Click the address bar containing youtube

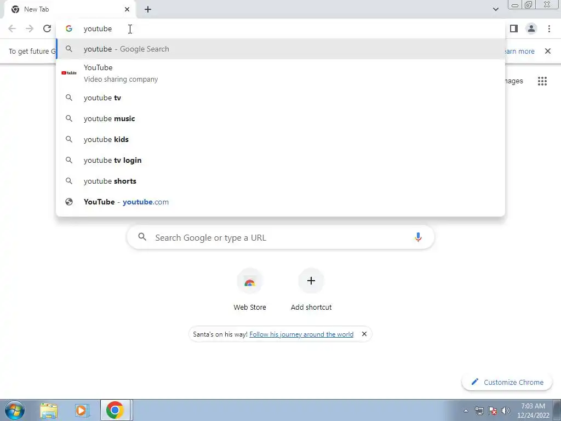click(280, 29)
